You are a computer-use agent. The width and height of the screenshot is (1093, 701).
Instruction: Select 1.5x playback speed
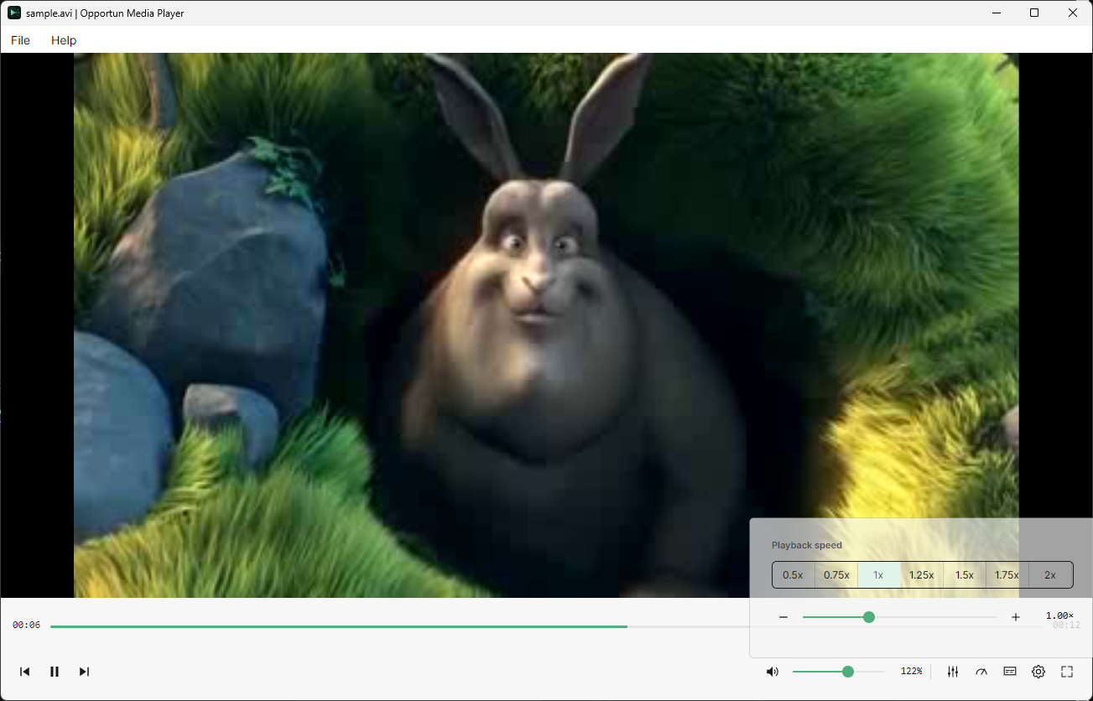[965, 575]
